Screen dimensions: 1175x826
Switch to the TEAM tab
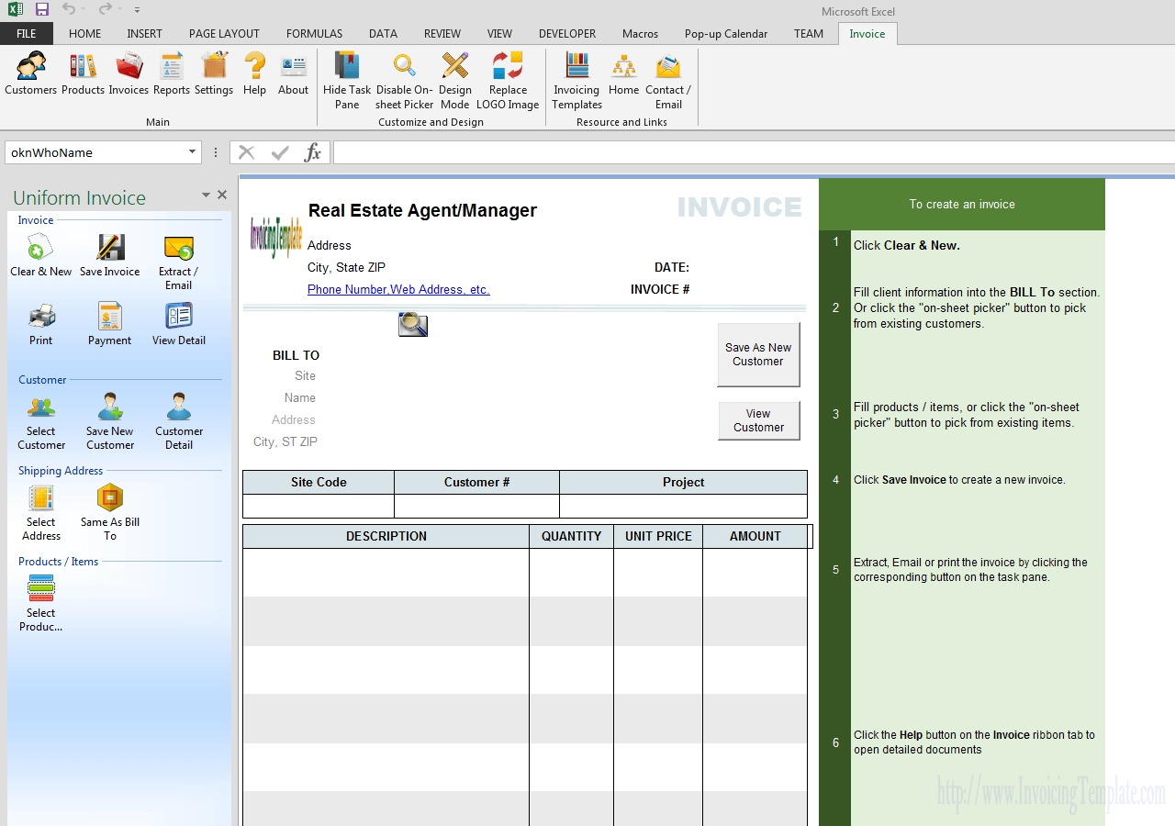click(x=809, y=33)
